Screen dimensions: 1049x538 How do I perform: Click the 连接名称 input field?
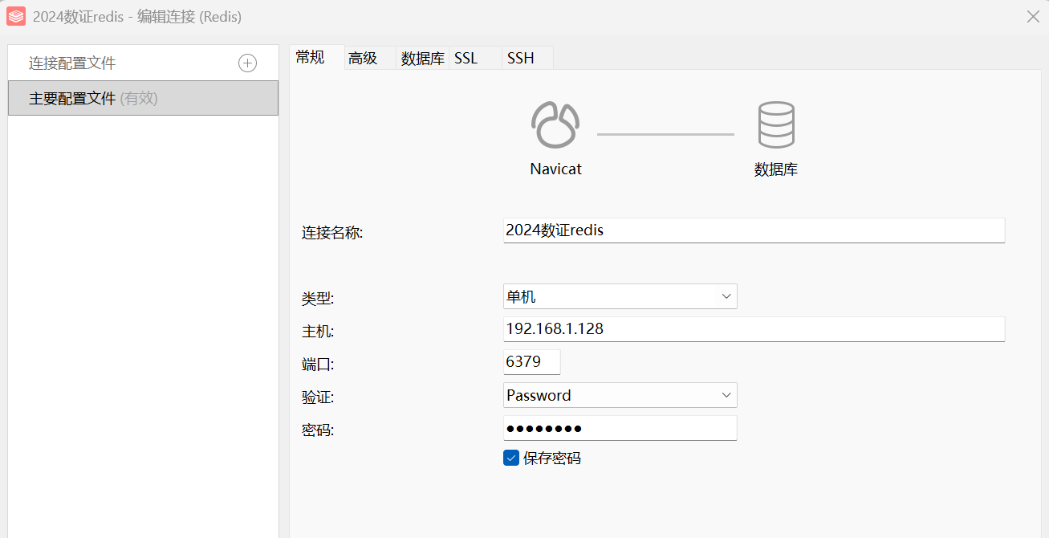(753, 230)
